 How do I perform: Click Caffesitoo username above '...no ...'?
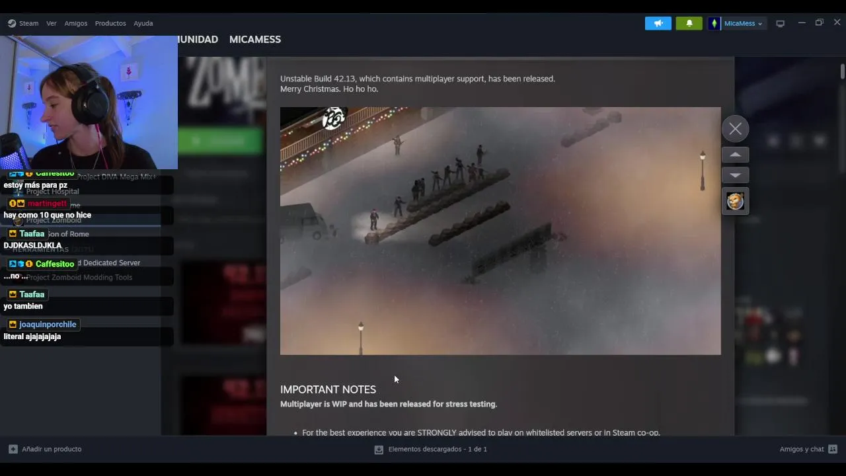tap(55, 264)
